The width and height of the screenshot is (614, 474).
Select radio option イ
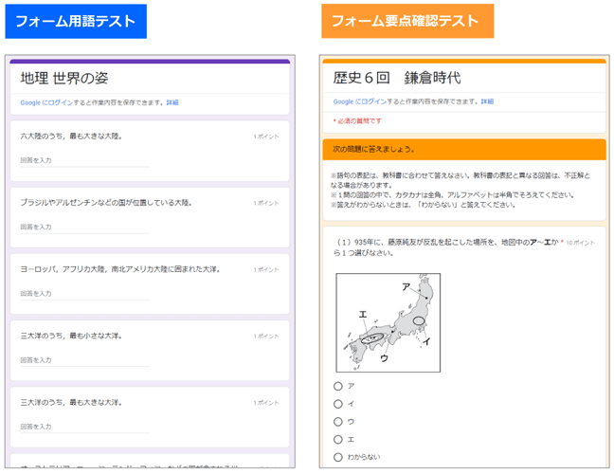tap(338, 404)
